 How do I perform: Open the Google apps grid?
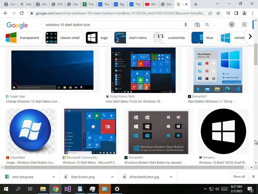[244, 25]
